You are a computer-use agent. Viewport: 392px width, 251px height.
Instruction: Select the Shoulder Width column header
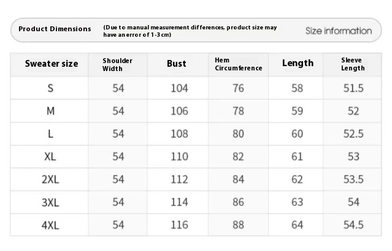tap(117, 64)
